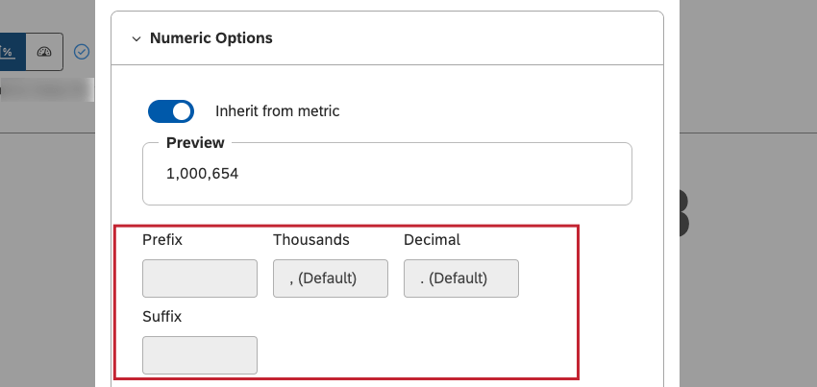Collapse the Numeric Options chevron
Image resolution: width=817 pixels, height=387 pixels.
click(136, 39)
